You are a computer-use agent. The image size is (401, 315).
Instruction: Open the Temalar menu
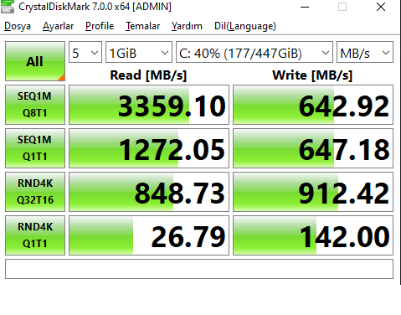coord(142,26)
